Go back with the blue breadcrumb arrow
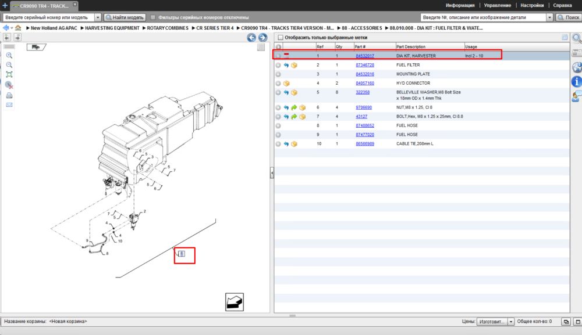The height and width of the screenshot is (335, 582). (6, 28)
